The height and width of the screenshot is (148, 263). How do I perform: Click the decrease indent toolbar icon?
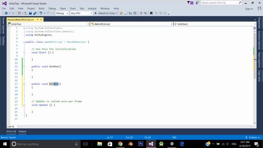click(130, 13)
